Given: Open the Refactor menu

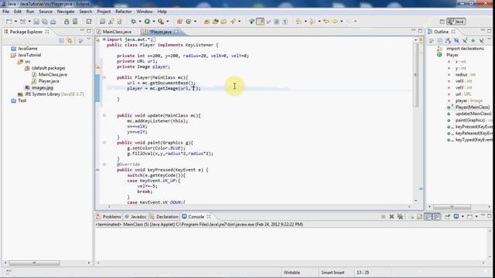Looking at the screenshot, I should [x=124, y=12].
